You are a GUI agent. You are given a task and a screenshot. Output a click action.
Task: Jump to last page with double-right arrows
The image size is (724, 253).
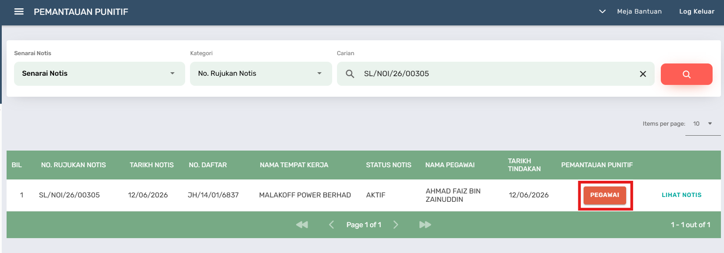[425, 225]
